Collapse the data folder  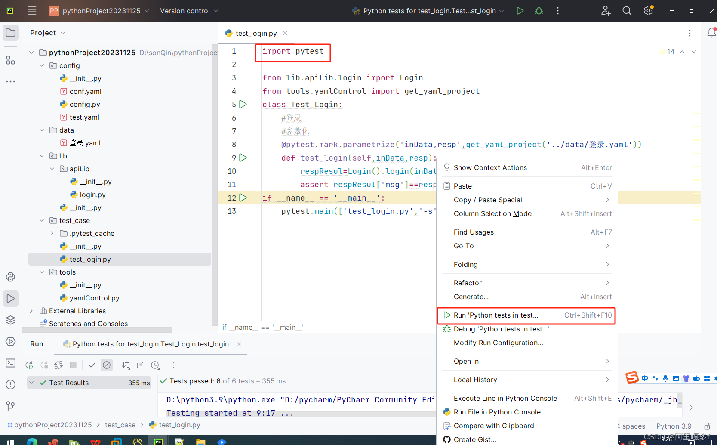coord(42,130)
